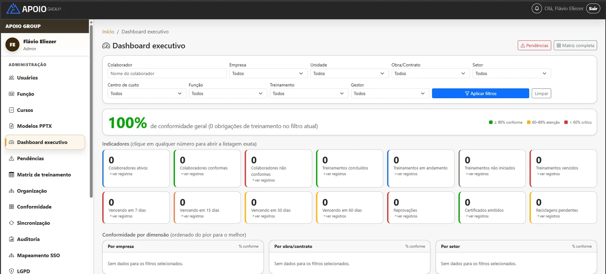Click the LGPD shield icon
Image resolution: width=606 pixels, height=274 pixels.
pos(11,271)
